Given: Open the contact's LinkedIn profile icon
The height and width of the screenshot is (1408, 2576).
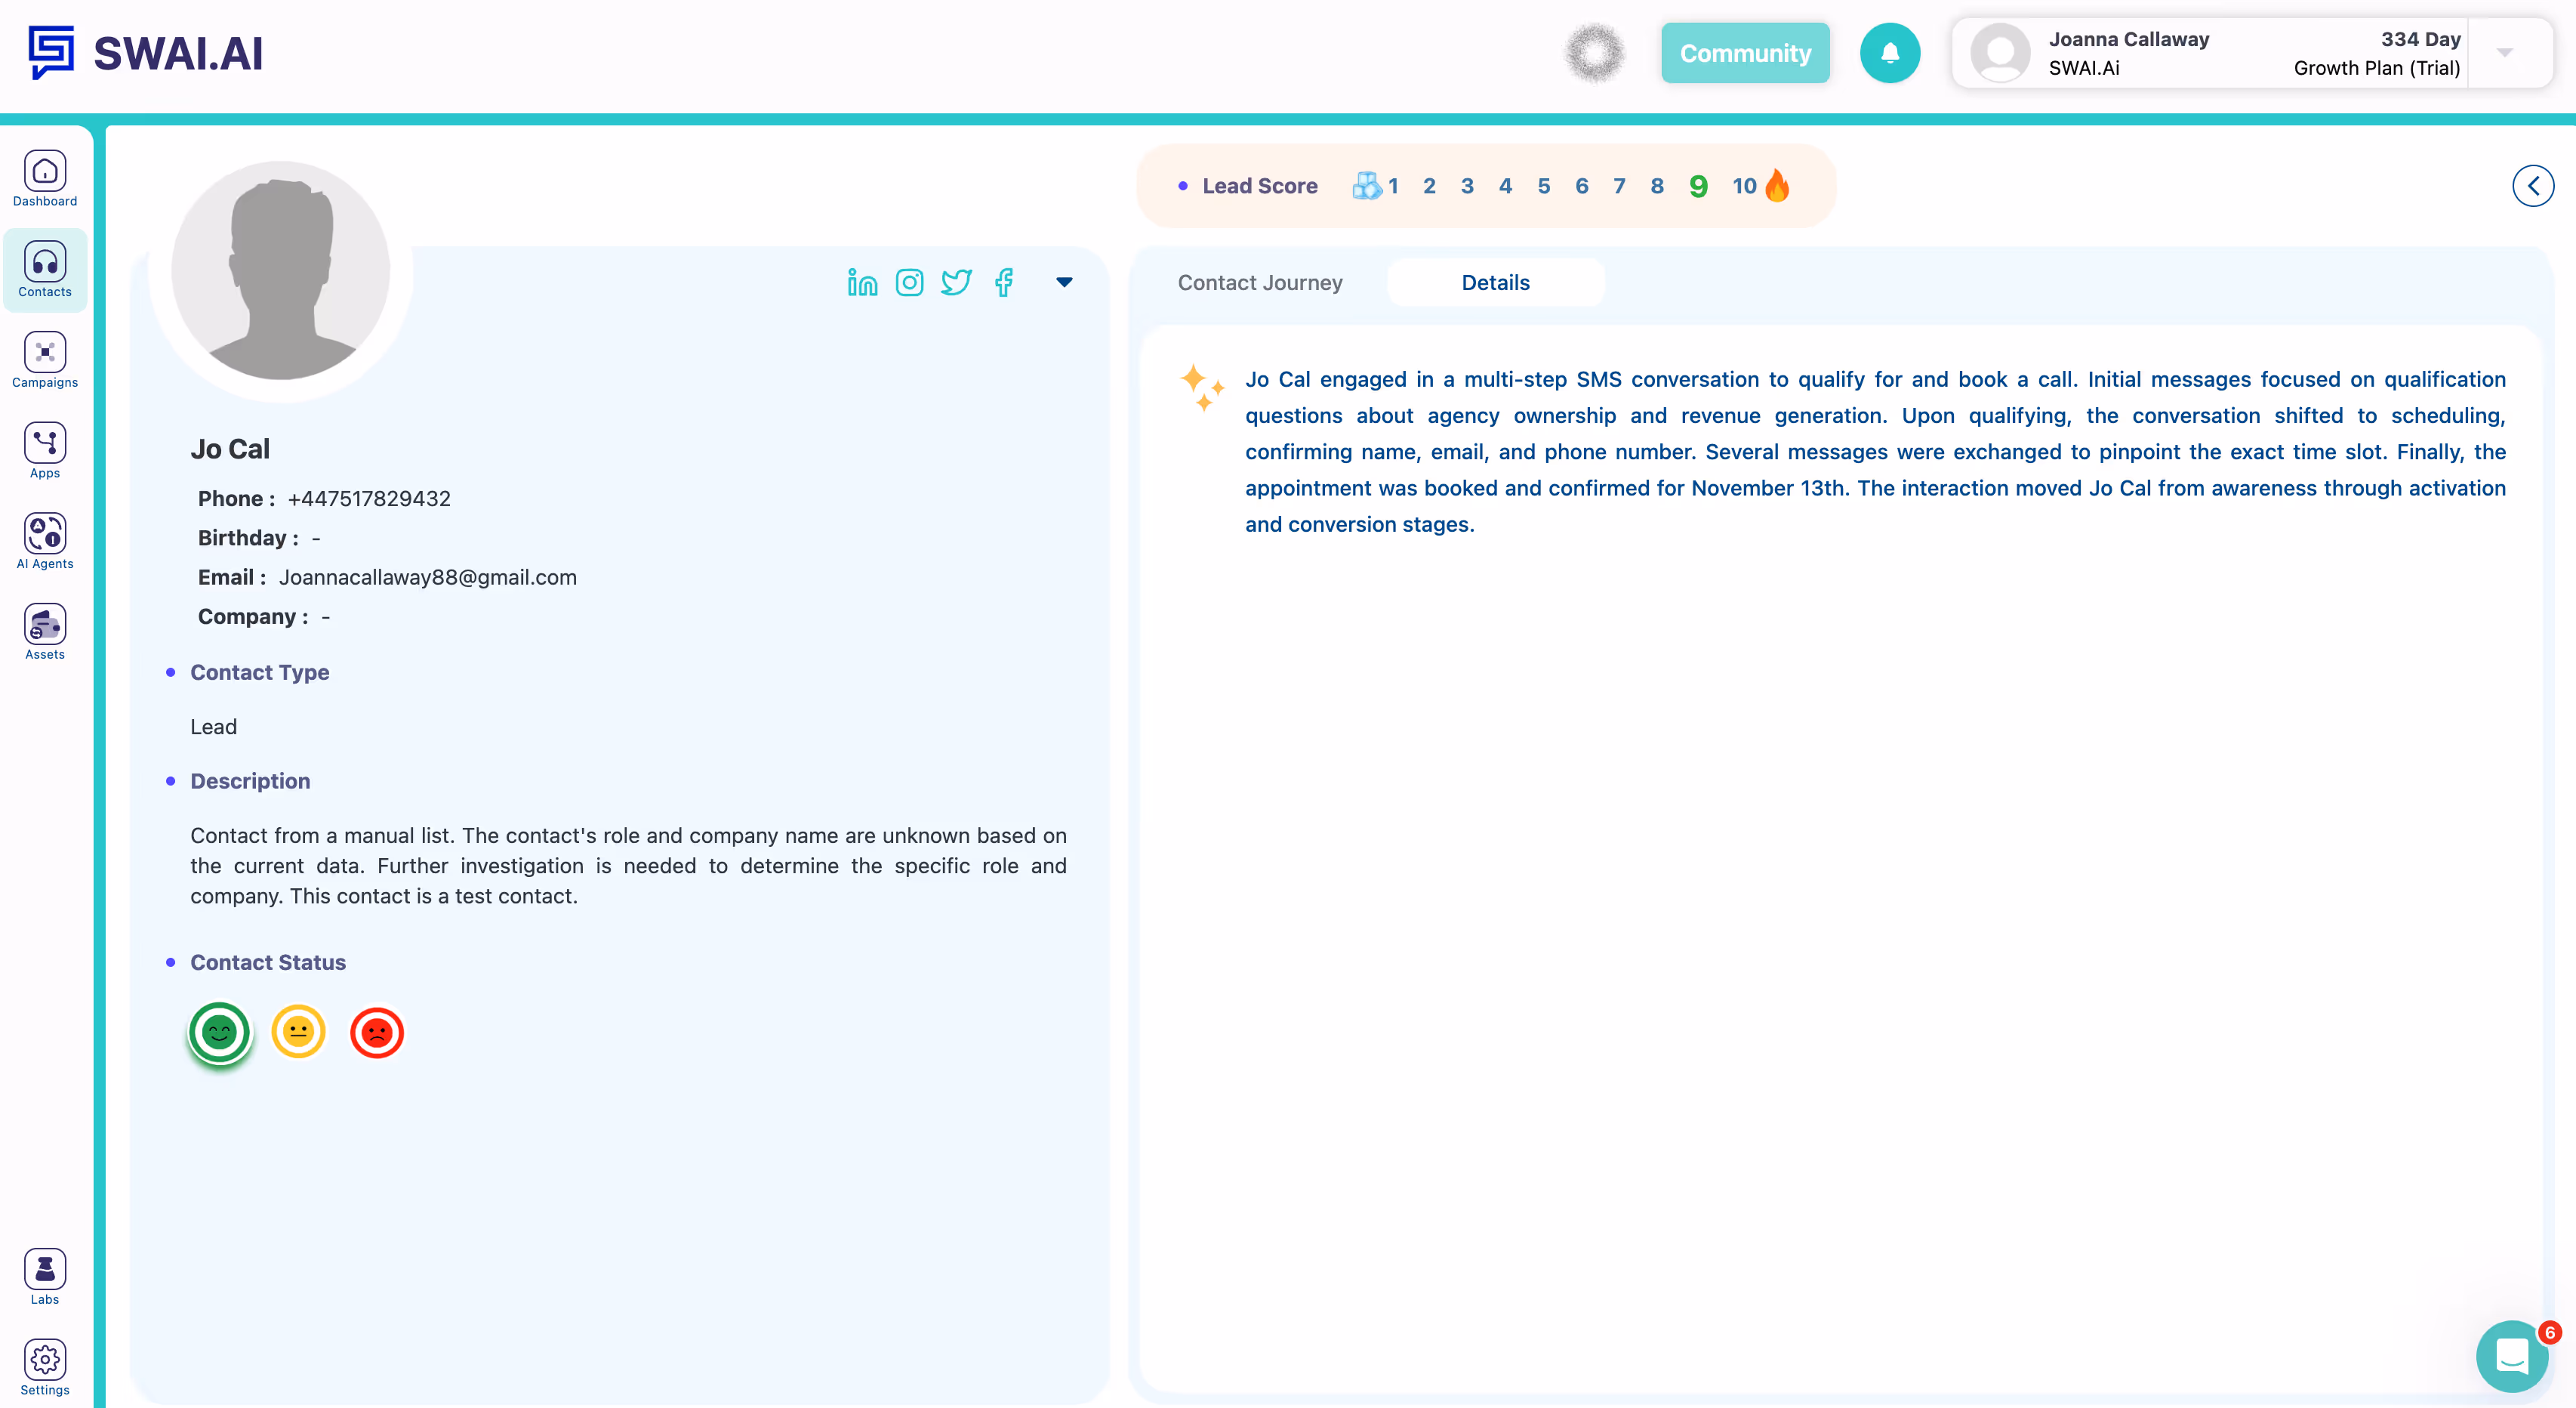Looking at the screenshot, I should pyautogui.click(x=862, y=283).
